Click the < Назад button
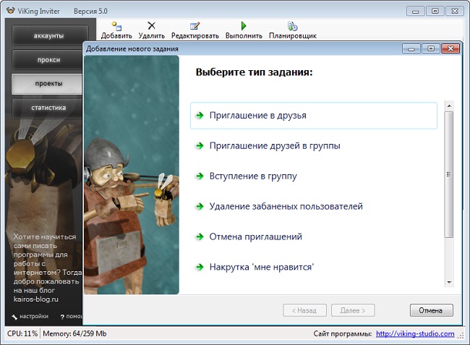Image resolution: width=470 pixels, height=345 pixels. [304, 310]
